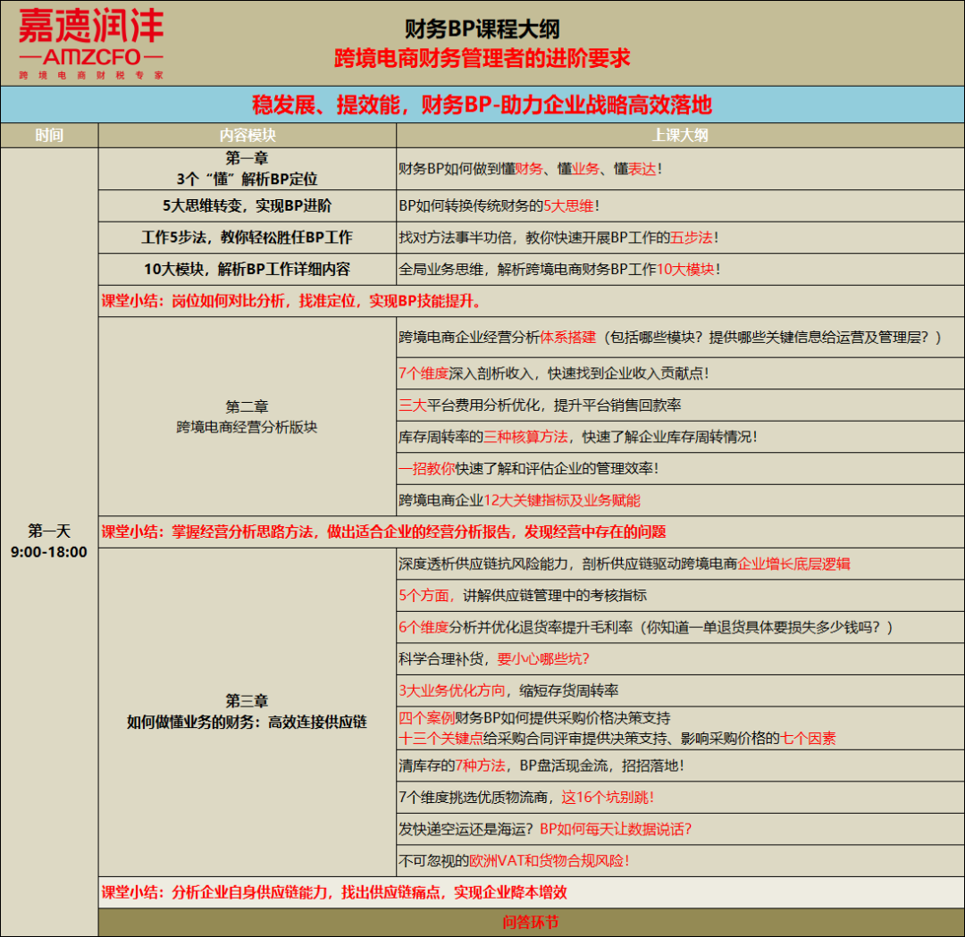965x937 pixels.
Task: Select the 上课大纲 column header
Action: pyautogui.click(x=680, y=136)
